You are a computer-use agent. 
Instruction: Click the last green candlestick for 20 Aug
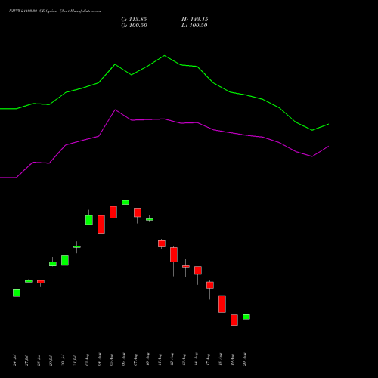[x=246, y=317]
